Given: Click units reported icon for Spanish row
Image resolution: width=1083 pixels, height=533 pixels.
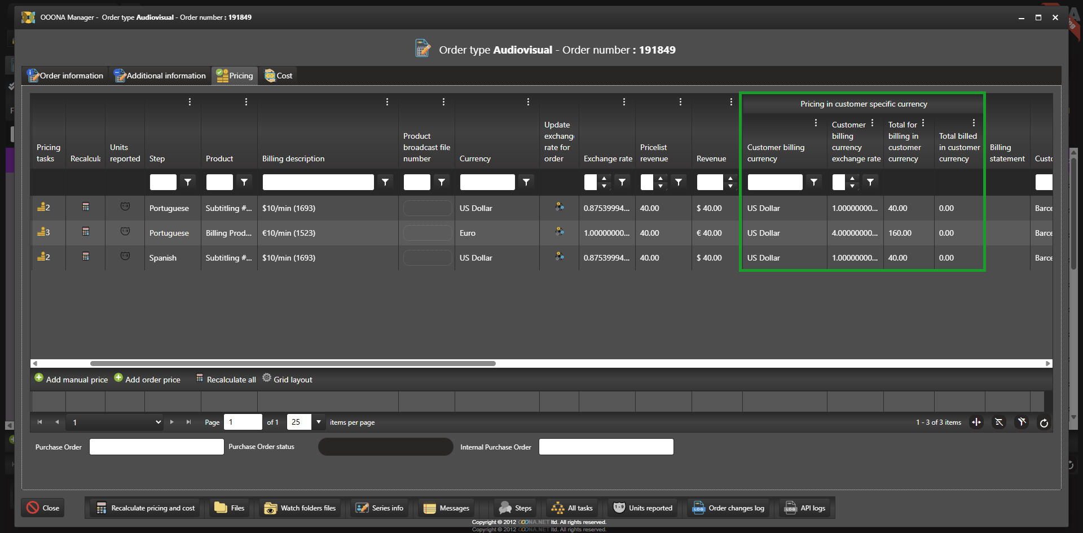Looking at the screenshot, I should coord(125,257).
